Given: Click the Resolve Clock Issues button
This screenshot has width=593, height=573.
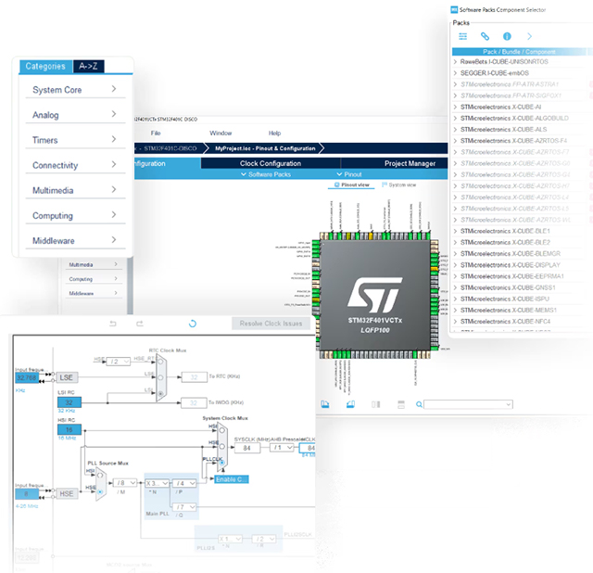Looking at the screenshot, I should click(271, 324).
